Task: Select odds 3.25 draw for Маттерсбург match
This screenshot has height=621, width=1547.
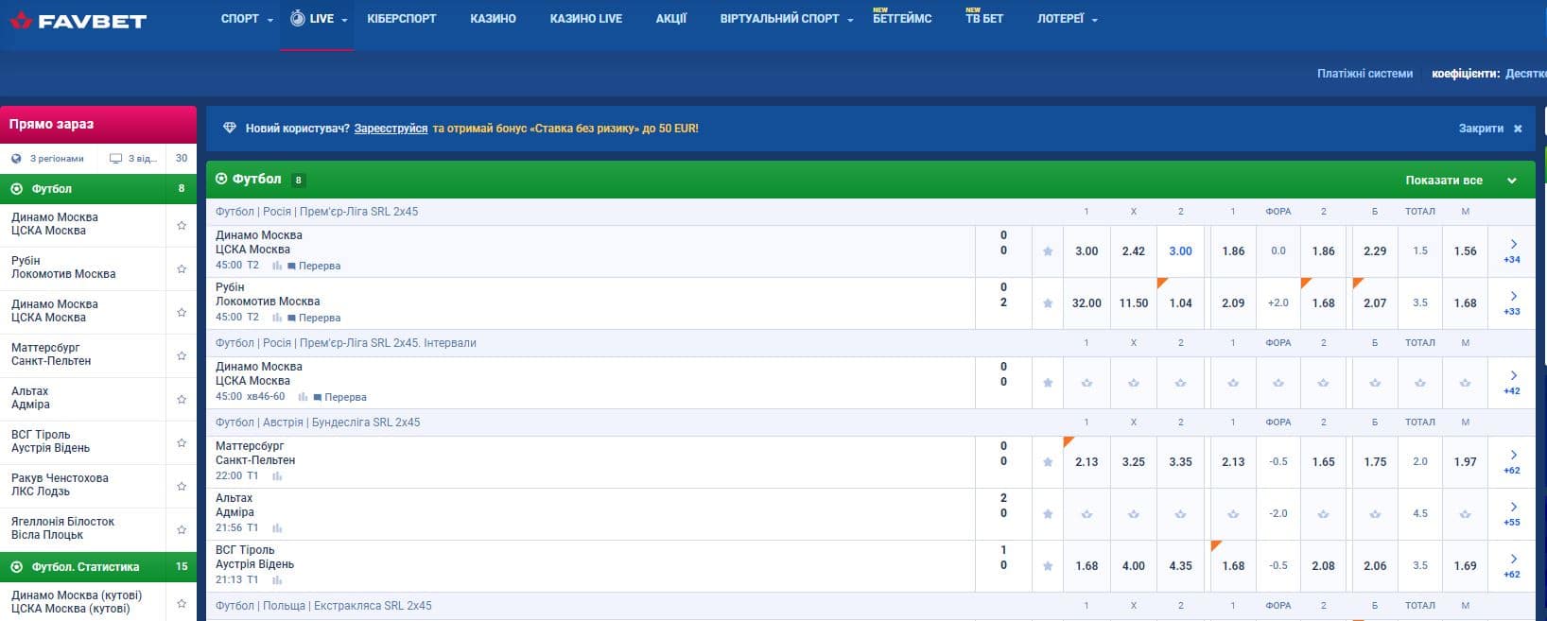Action: [x=1133, y=462]
